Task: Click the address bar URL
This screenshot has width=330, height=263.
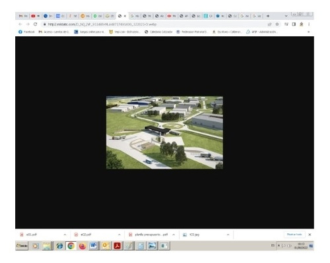Action: coord(102,24)
